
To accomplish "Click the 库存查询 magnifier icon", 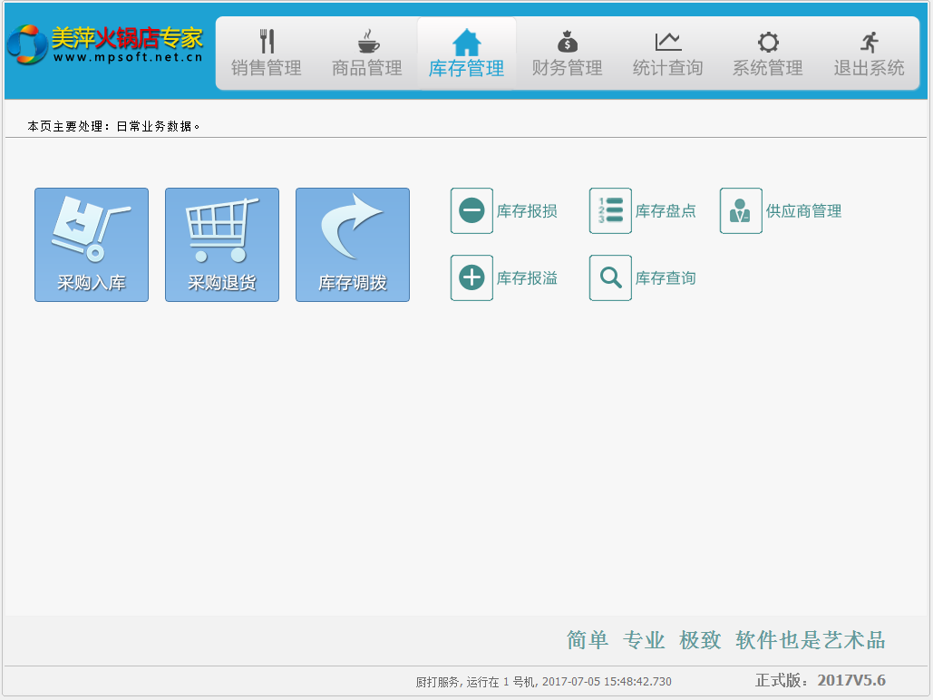I will coord(610,278).
